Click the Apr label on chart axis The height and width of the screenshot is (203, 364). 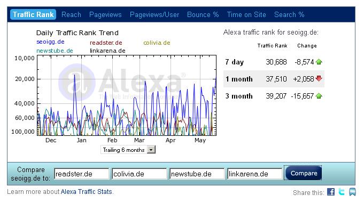point(171,140)
